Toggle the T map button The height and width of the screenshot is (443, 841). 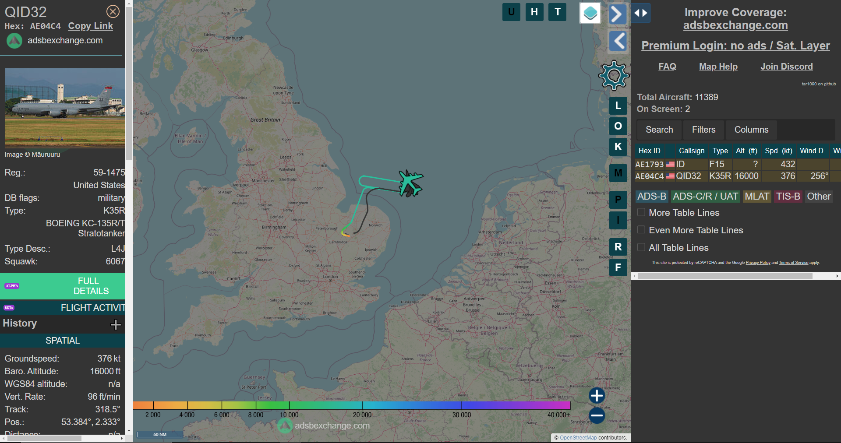click(x=558, y=12)
